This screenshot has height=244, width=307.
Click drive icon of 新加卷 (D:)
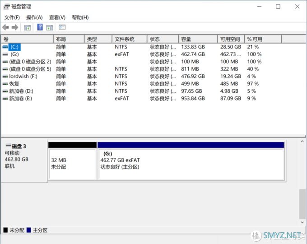(5, 91)
